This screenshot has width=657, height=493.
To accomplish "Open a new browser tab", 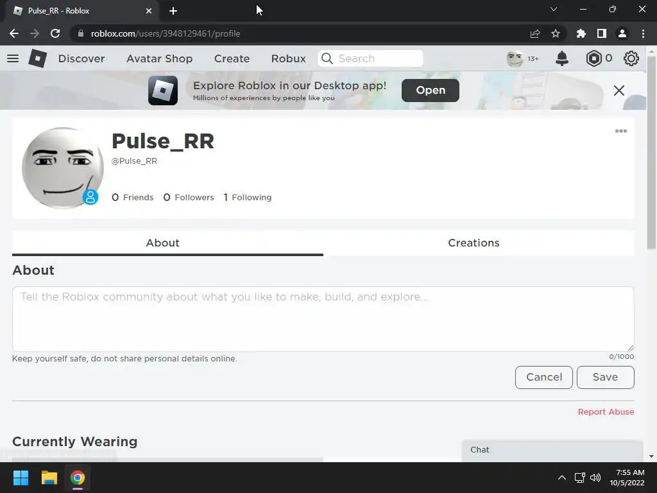I will 173,11.
